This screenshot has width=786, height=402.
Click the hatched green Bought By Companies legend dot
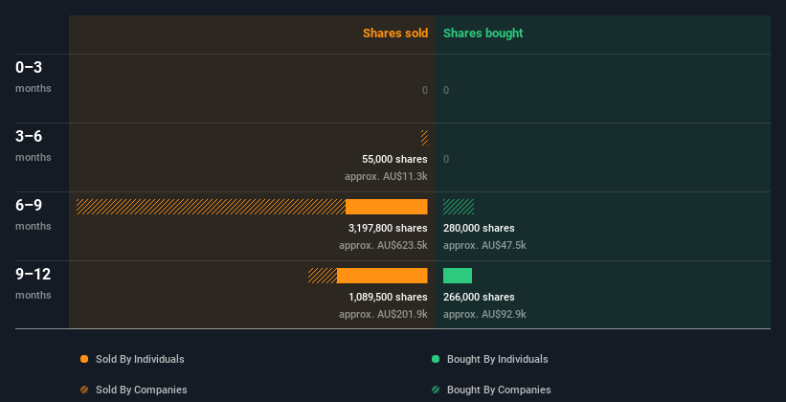click(x=436, y=390)
